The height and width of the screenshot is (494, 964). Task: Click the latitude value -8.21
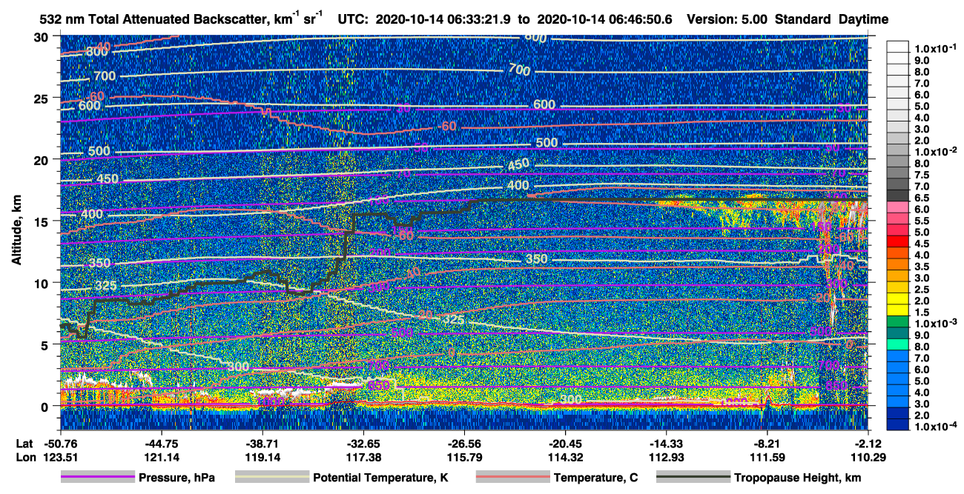767,444
